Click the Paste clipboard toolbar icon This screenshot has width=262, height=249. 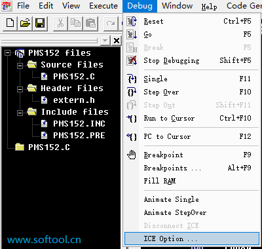[90, 23]
